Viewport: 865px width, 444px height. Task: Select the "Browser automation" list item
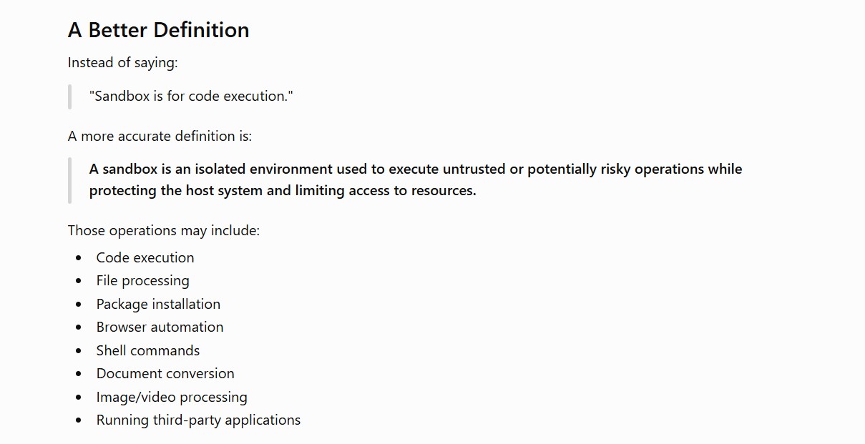pyautogui.click(x=160, y=327)
